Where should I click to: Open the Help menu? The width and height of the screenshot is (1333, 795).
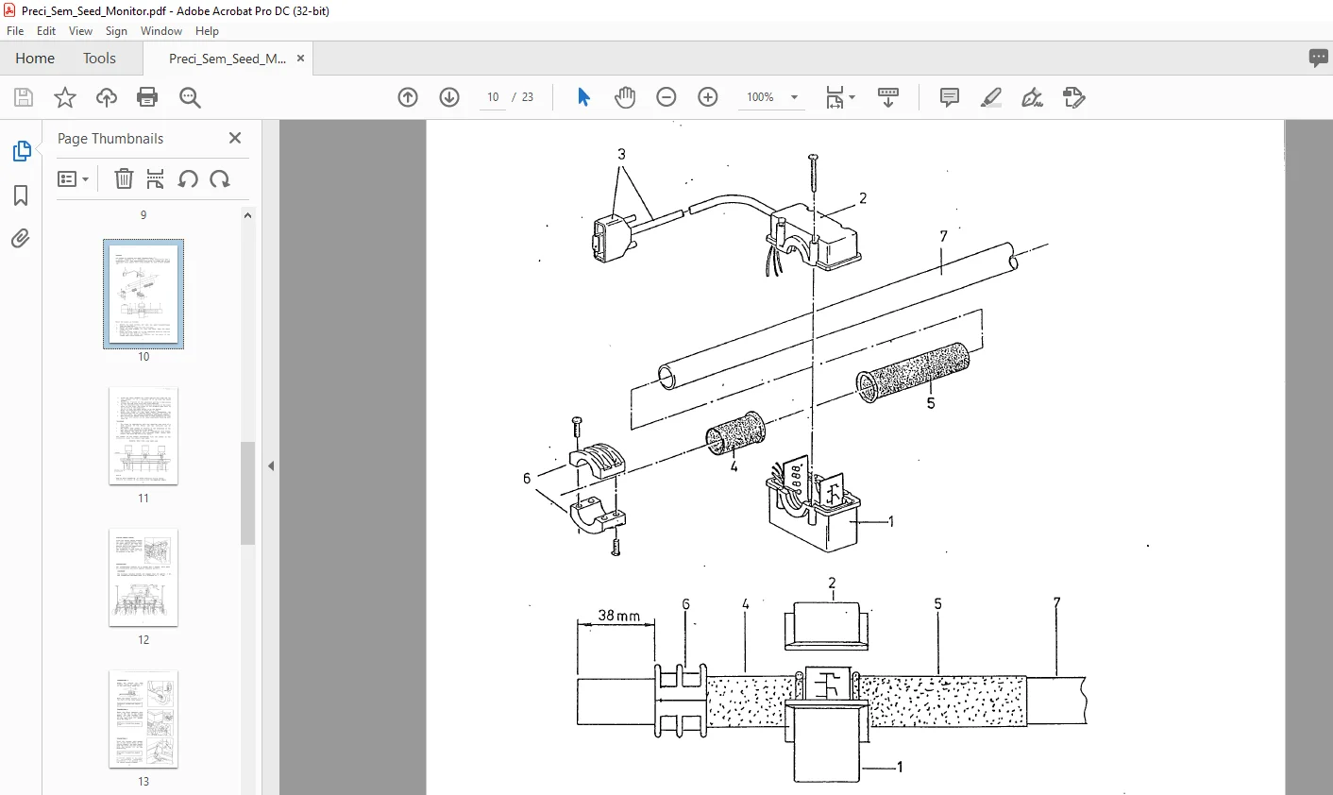(x=207, y=31)
